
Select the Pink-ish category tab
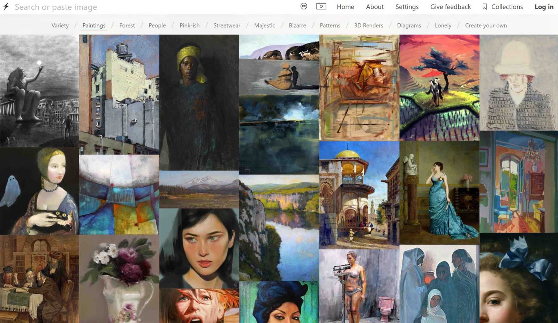189,25
